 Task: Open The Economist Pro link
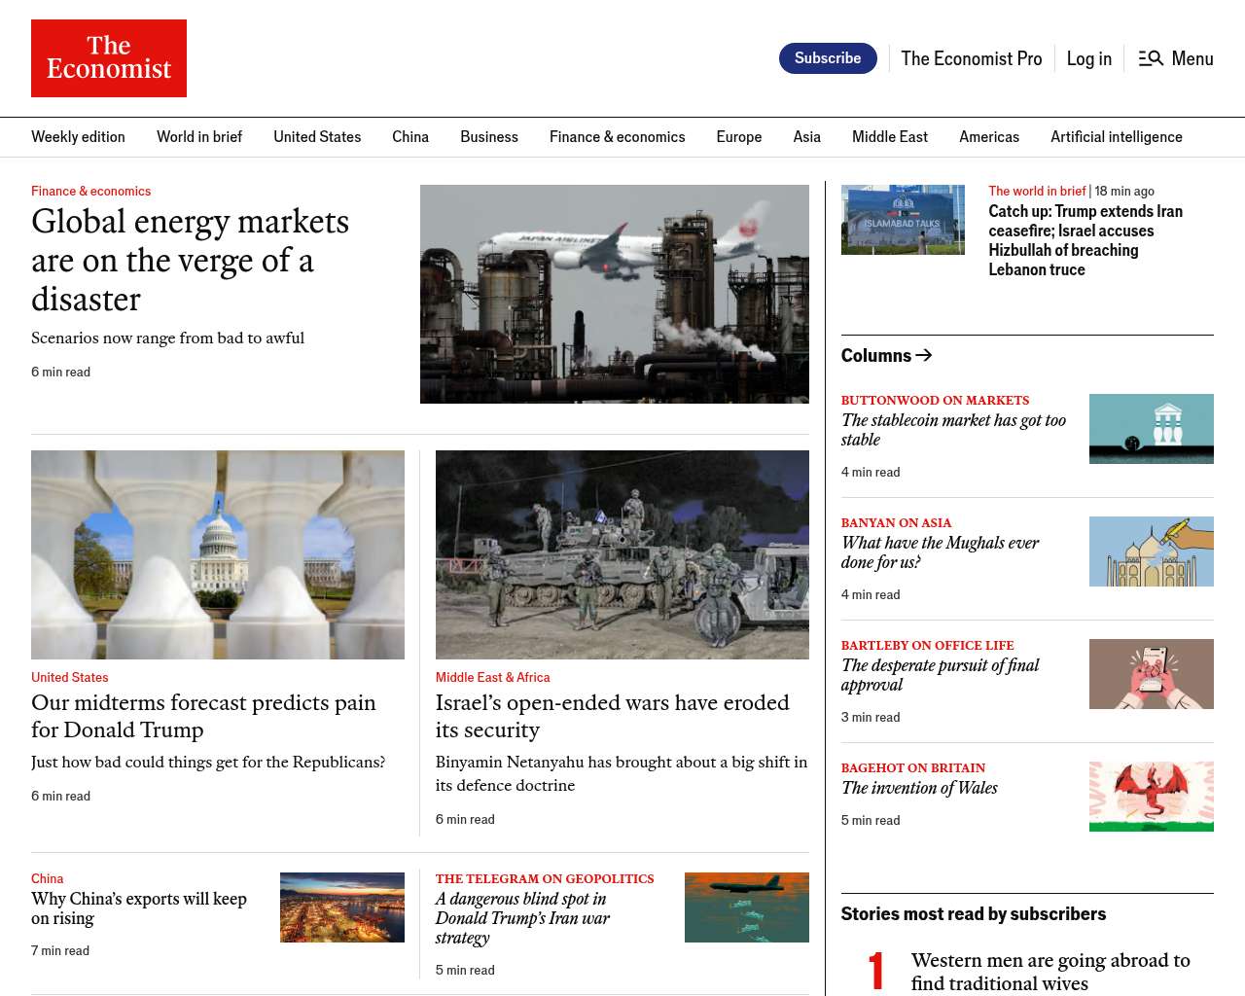coord(971,58)
